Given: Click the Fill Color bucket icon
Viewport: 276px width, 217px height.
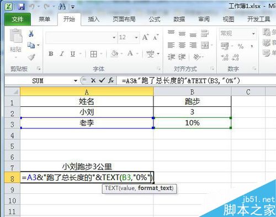Looking at the screenshot, I should click(x=114, y=54).
